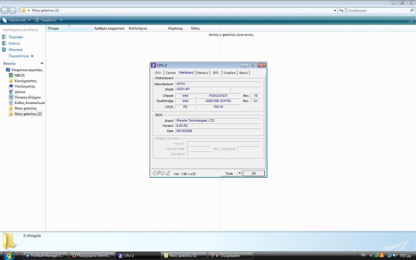Go back using the Explorer back arrow
Viewport: 416px width, 260px height.
click(x=5, y=10)
